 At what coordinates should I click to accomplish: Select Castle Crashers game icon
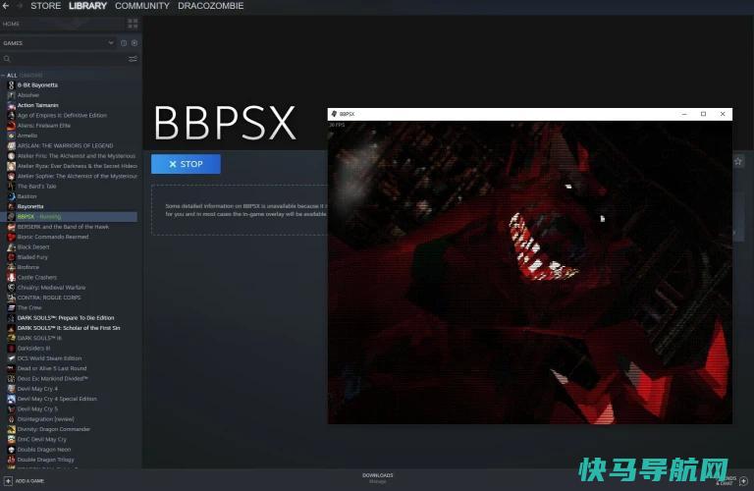coord(11,277)
